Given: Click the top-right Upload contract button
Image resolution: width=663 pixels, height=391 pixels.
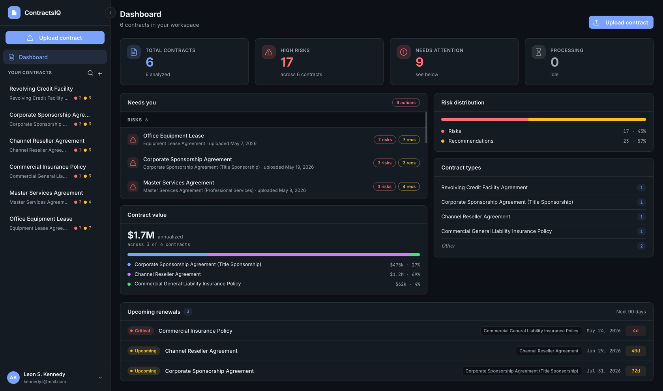Looking at the screenshot, I should click(x=621, y=22).
